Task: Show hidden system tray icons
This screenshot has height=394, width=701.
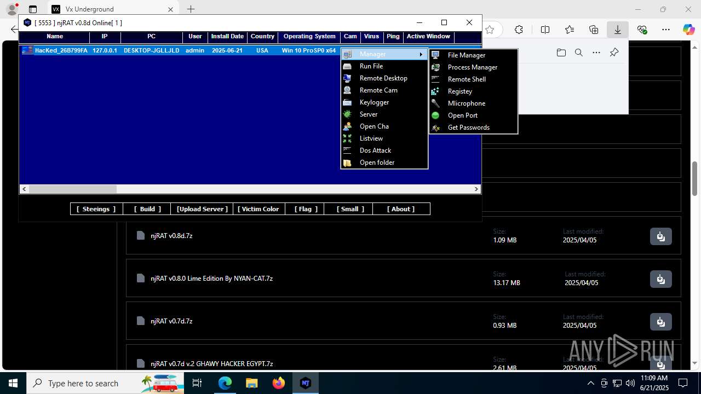Action: tap(590, 383)
